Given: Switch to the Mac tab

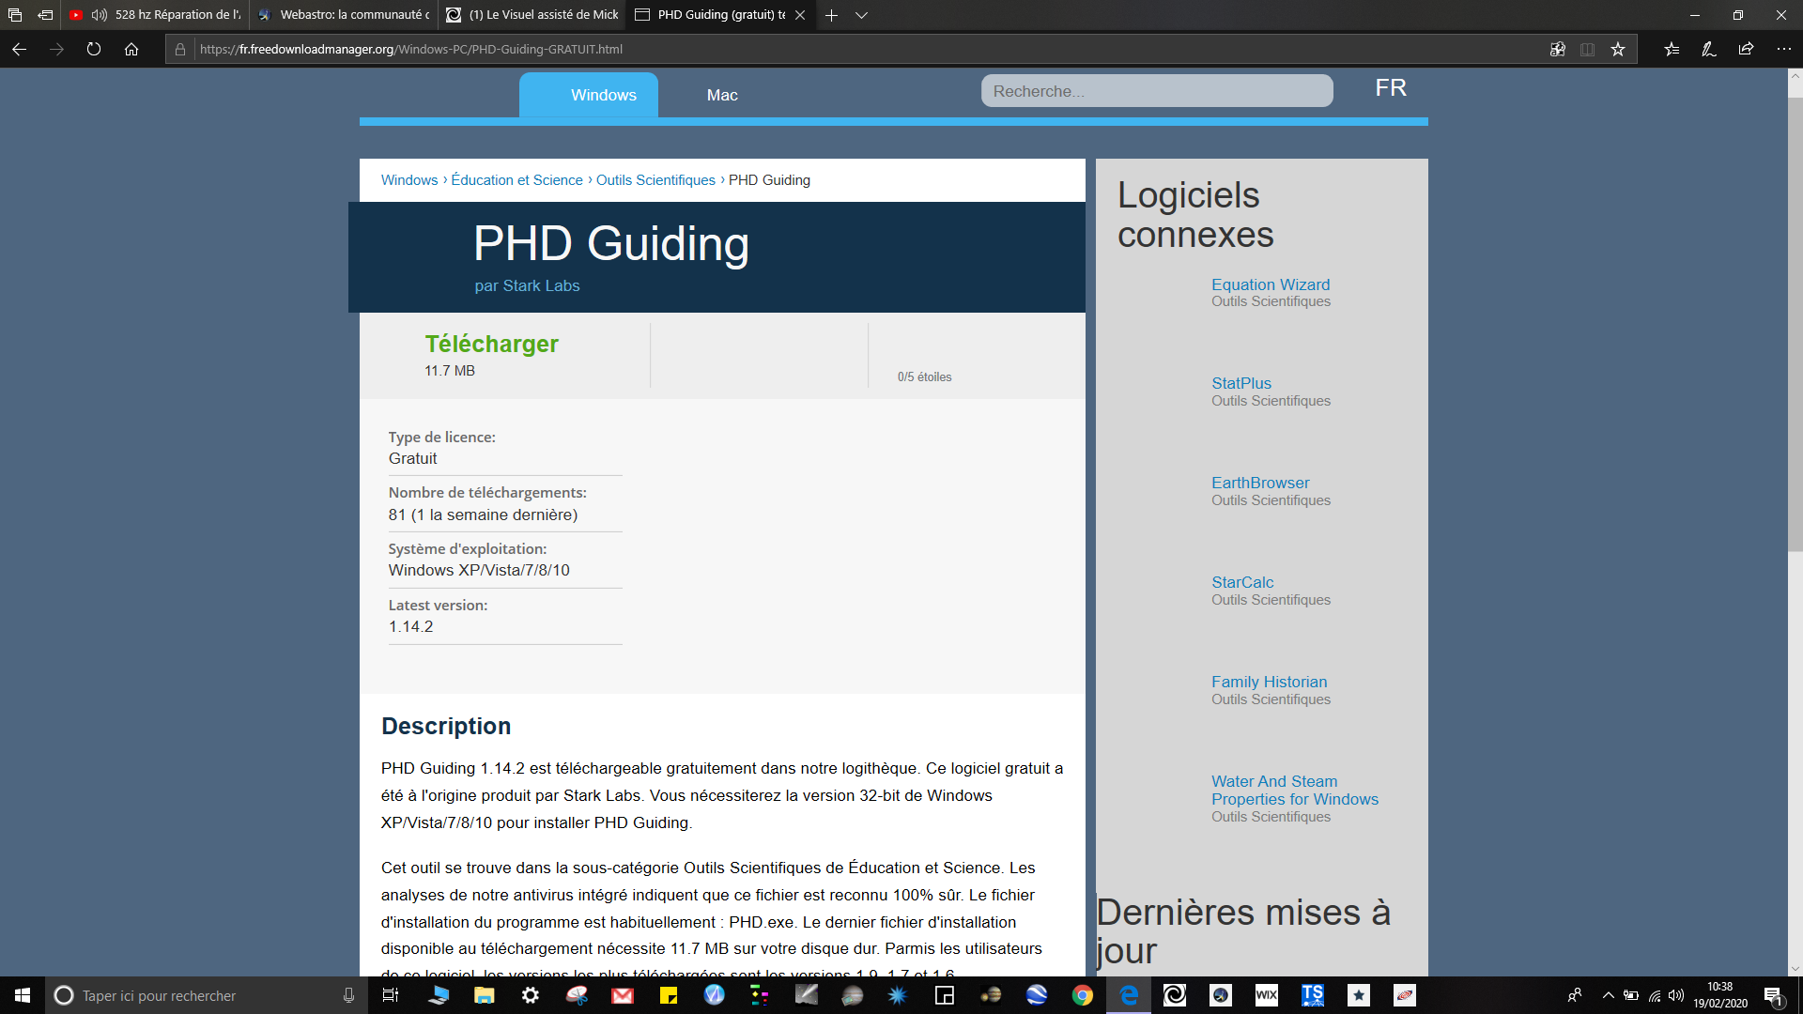Looking at the screenshot, I should pyautogui.click(x=722, y=95).
